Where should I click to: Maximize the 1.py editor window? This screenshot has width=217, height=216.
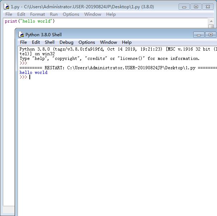[x=196, y=7]
